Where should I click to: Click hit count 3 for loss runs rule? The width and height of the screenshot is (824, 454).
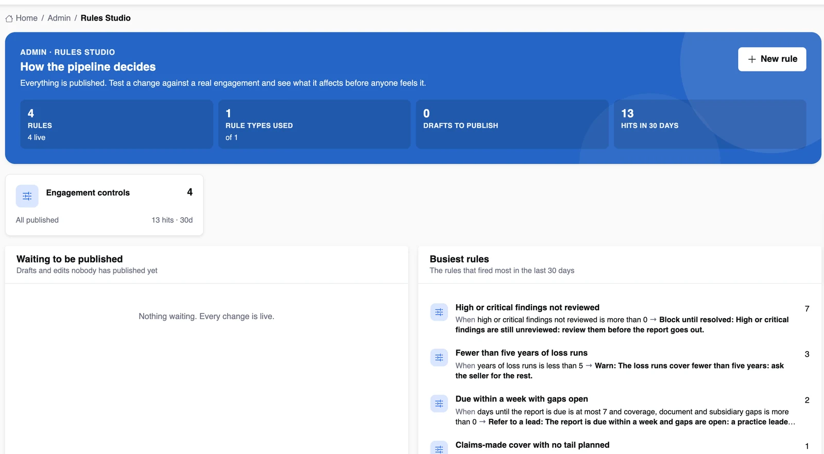click(x=807, y=354)
